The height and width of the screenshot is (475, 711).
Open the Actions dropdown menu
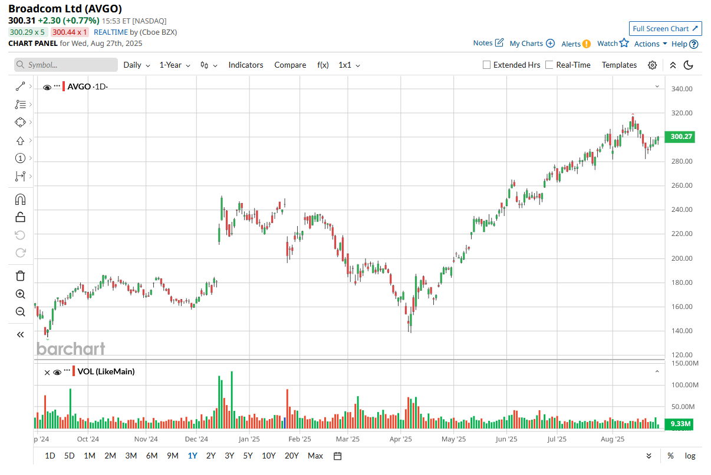[x=650, y=44]
